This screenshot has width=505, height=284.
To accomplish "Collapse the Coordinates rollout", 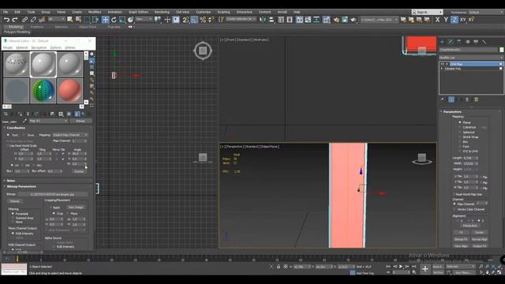I will (16, 128).
